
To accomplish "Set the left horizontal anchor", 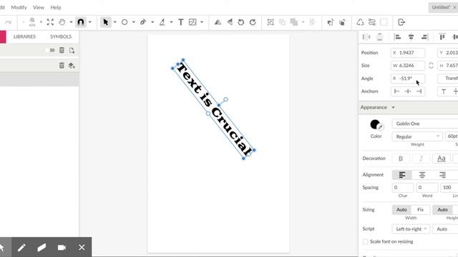I will 396,91.
